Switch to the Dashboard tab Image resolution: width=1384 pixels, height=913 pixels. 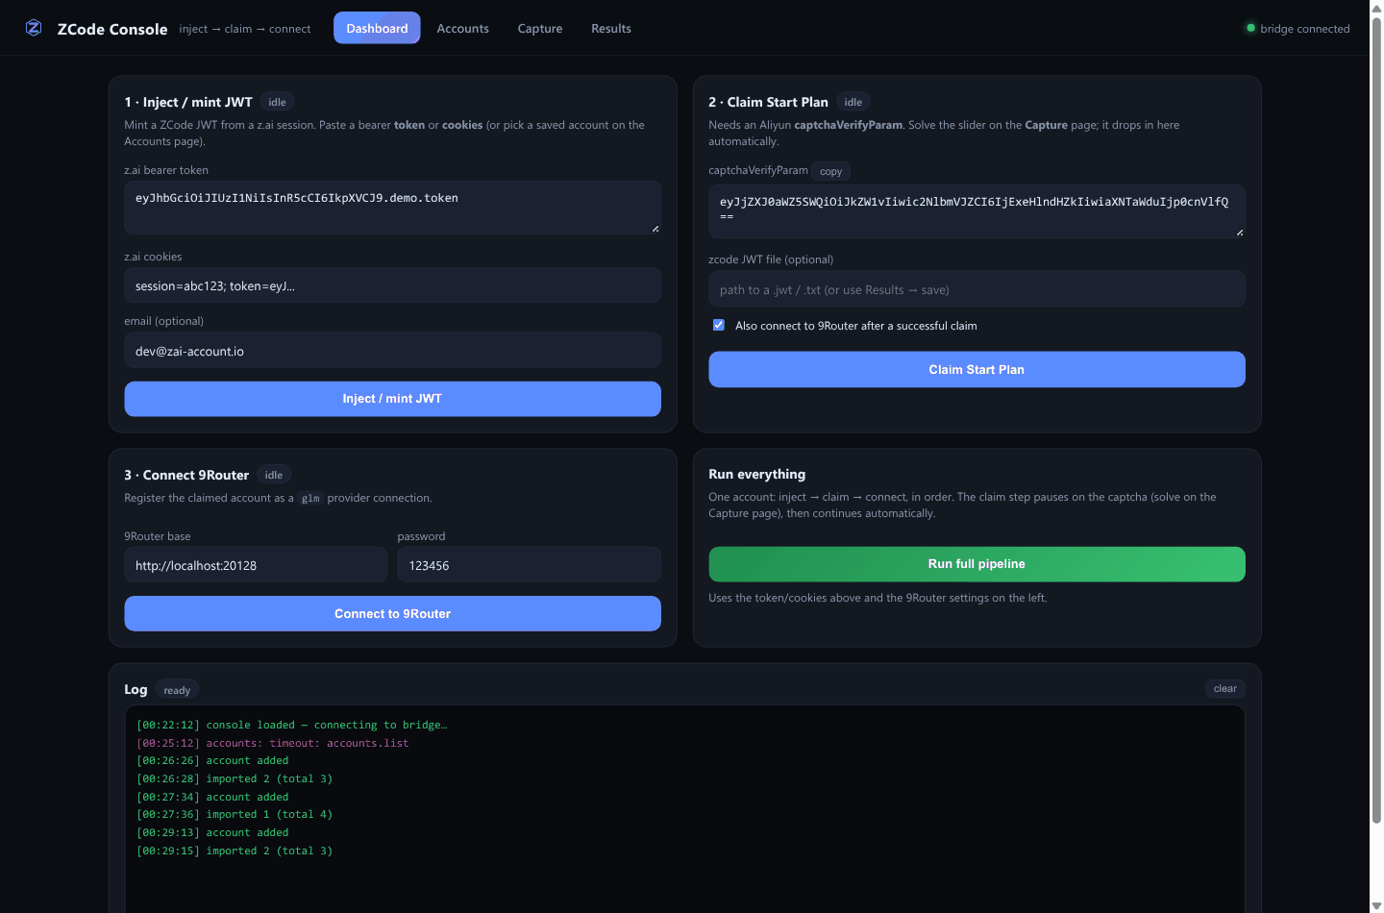(x=377, y=28)
